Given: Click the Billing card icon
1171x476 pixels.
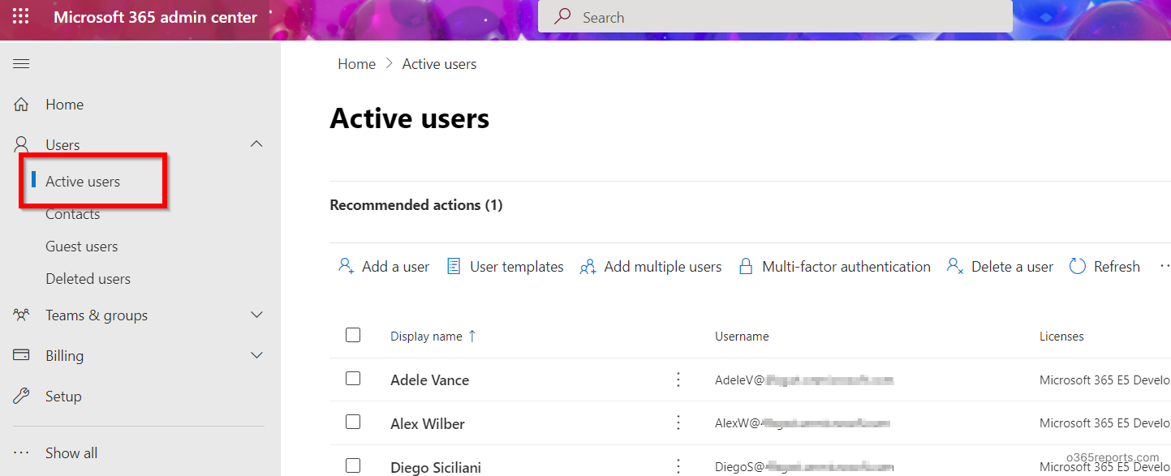Looking at the screenshot, I should point(21,355).
